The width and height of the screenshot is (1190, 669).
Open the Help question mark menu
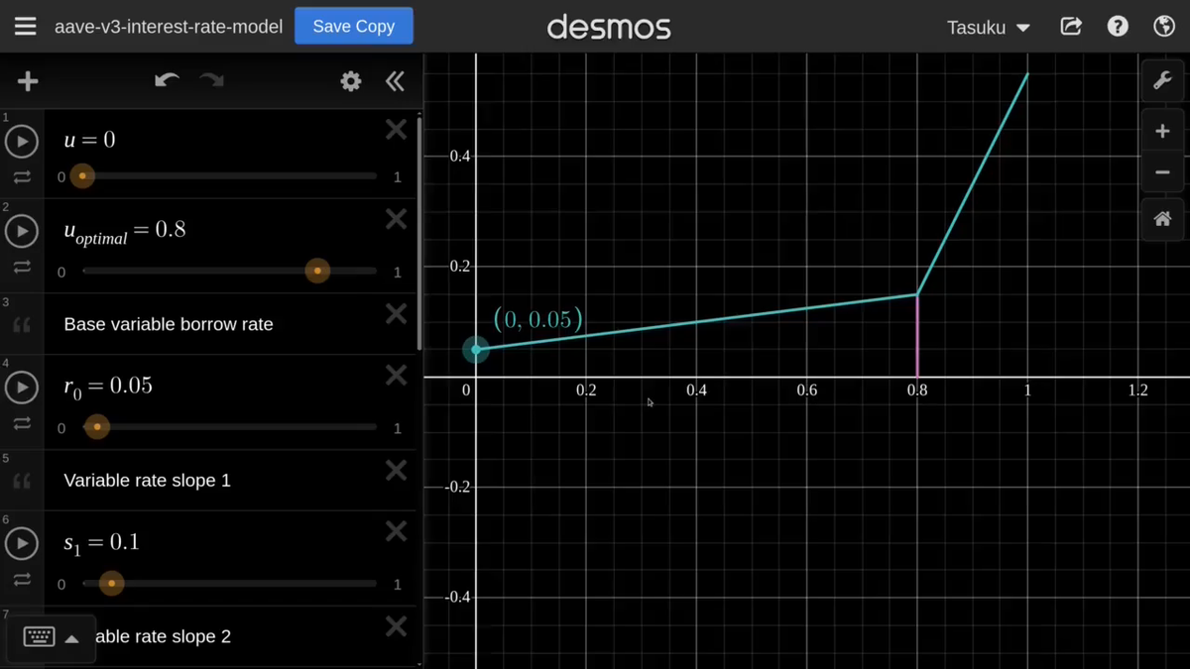1118,27
